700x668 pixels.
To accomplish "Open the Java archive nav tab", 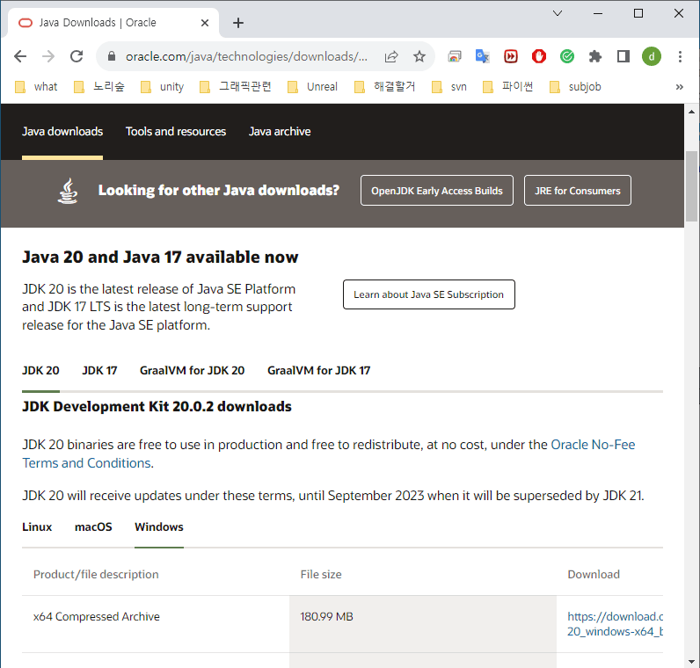I will pos(280,131).
